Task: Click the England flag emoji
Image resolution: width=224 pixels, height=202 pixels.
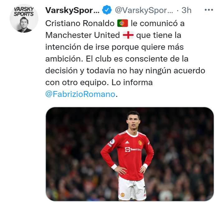Action: pos(128,35)
